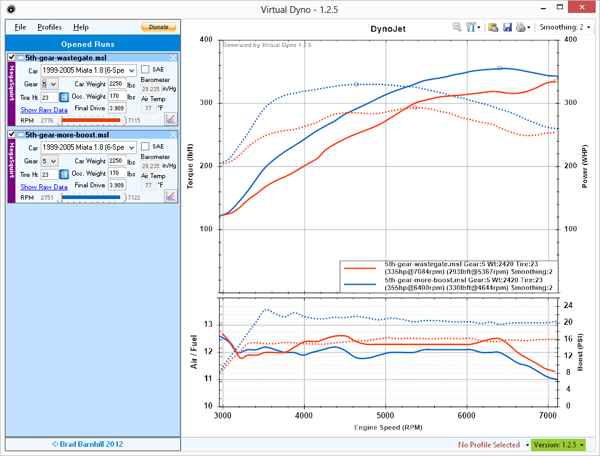Click the Donate button
The width and height of the screenshot is (600, 456).
click(158, 27)
